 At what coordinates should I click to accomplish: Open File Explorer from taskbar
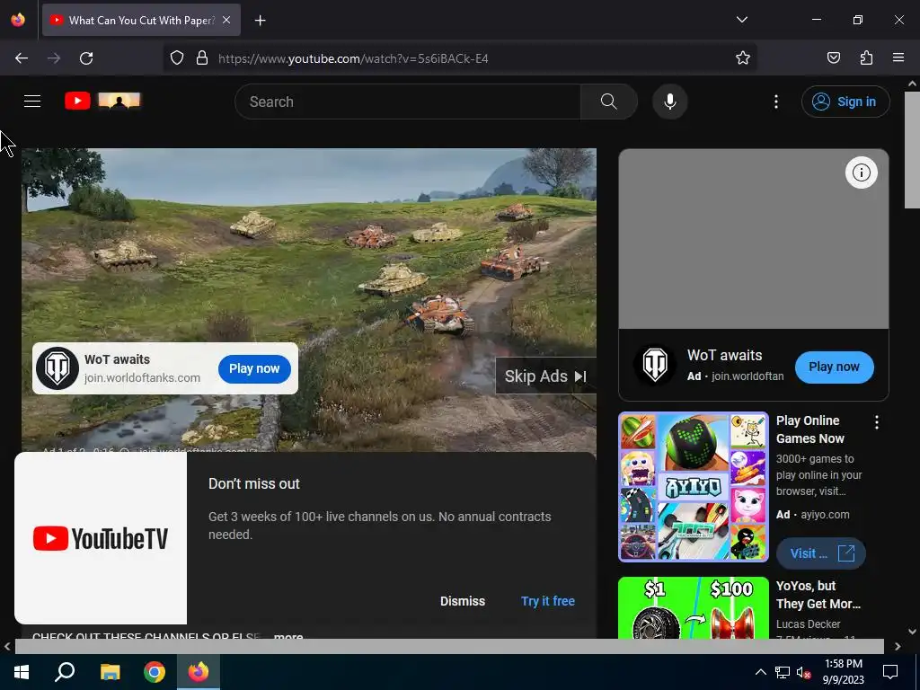tap(110, 672)
